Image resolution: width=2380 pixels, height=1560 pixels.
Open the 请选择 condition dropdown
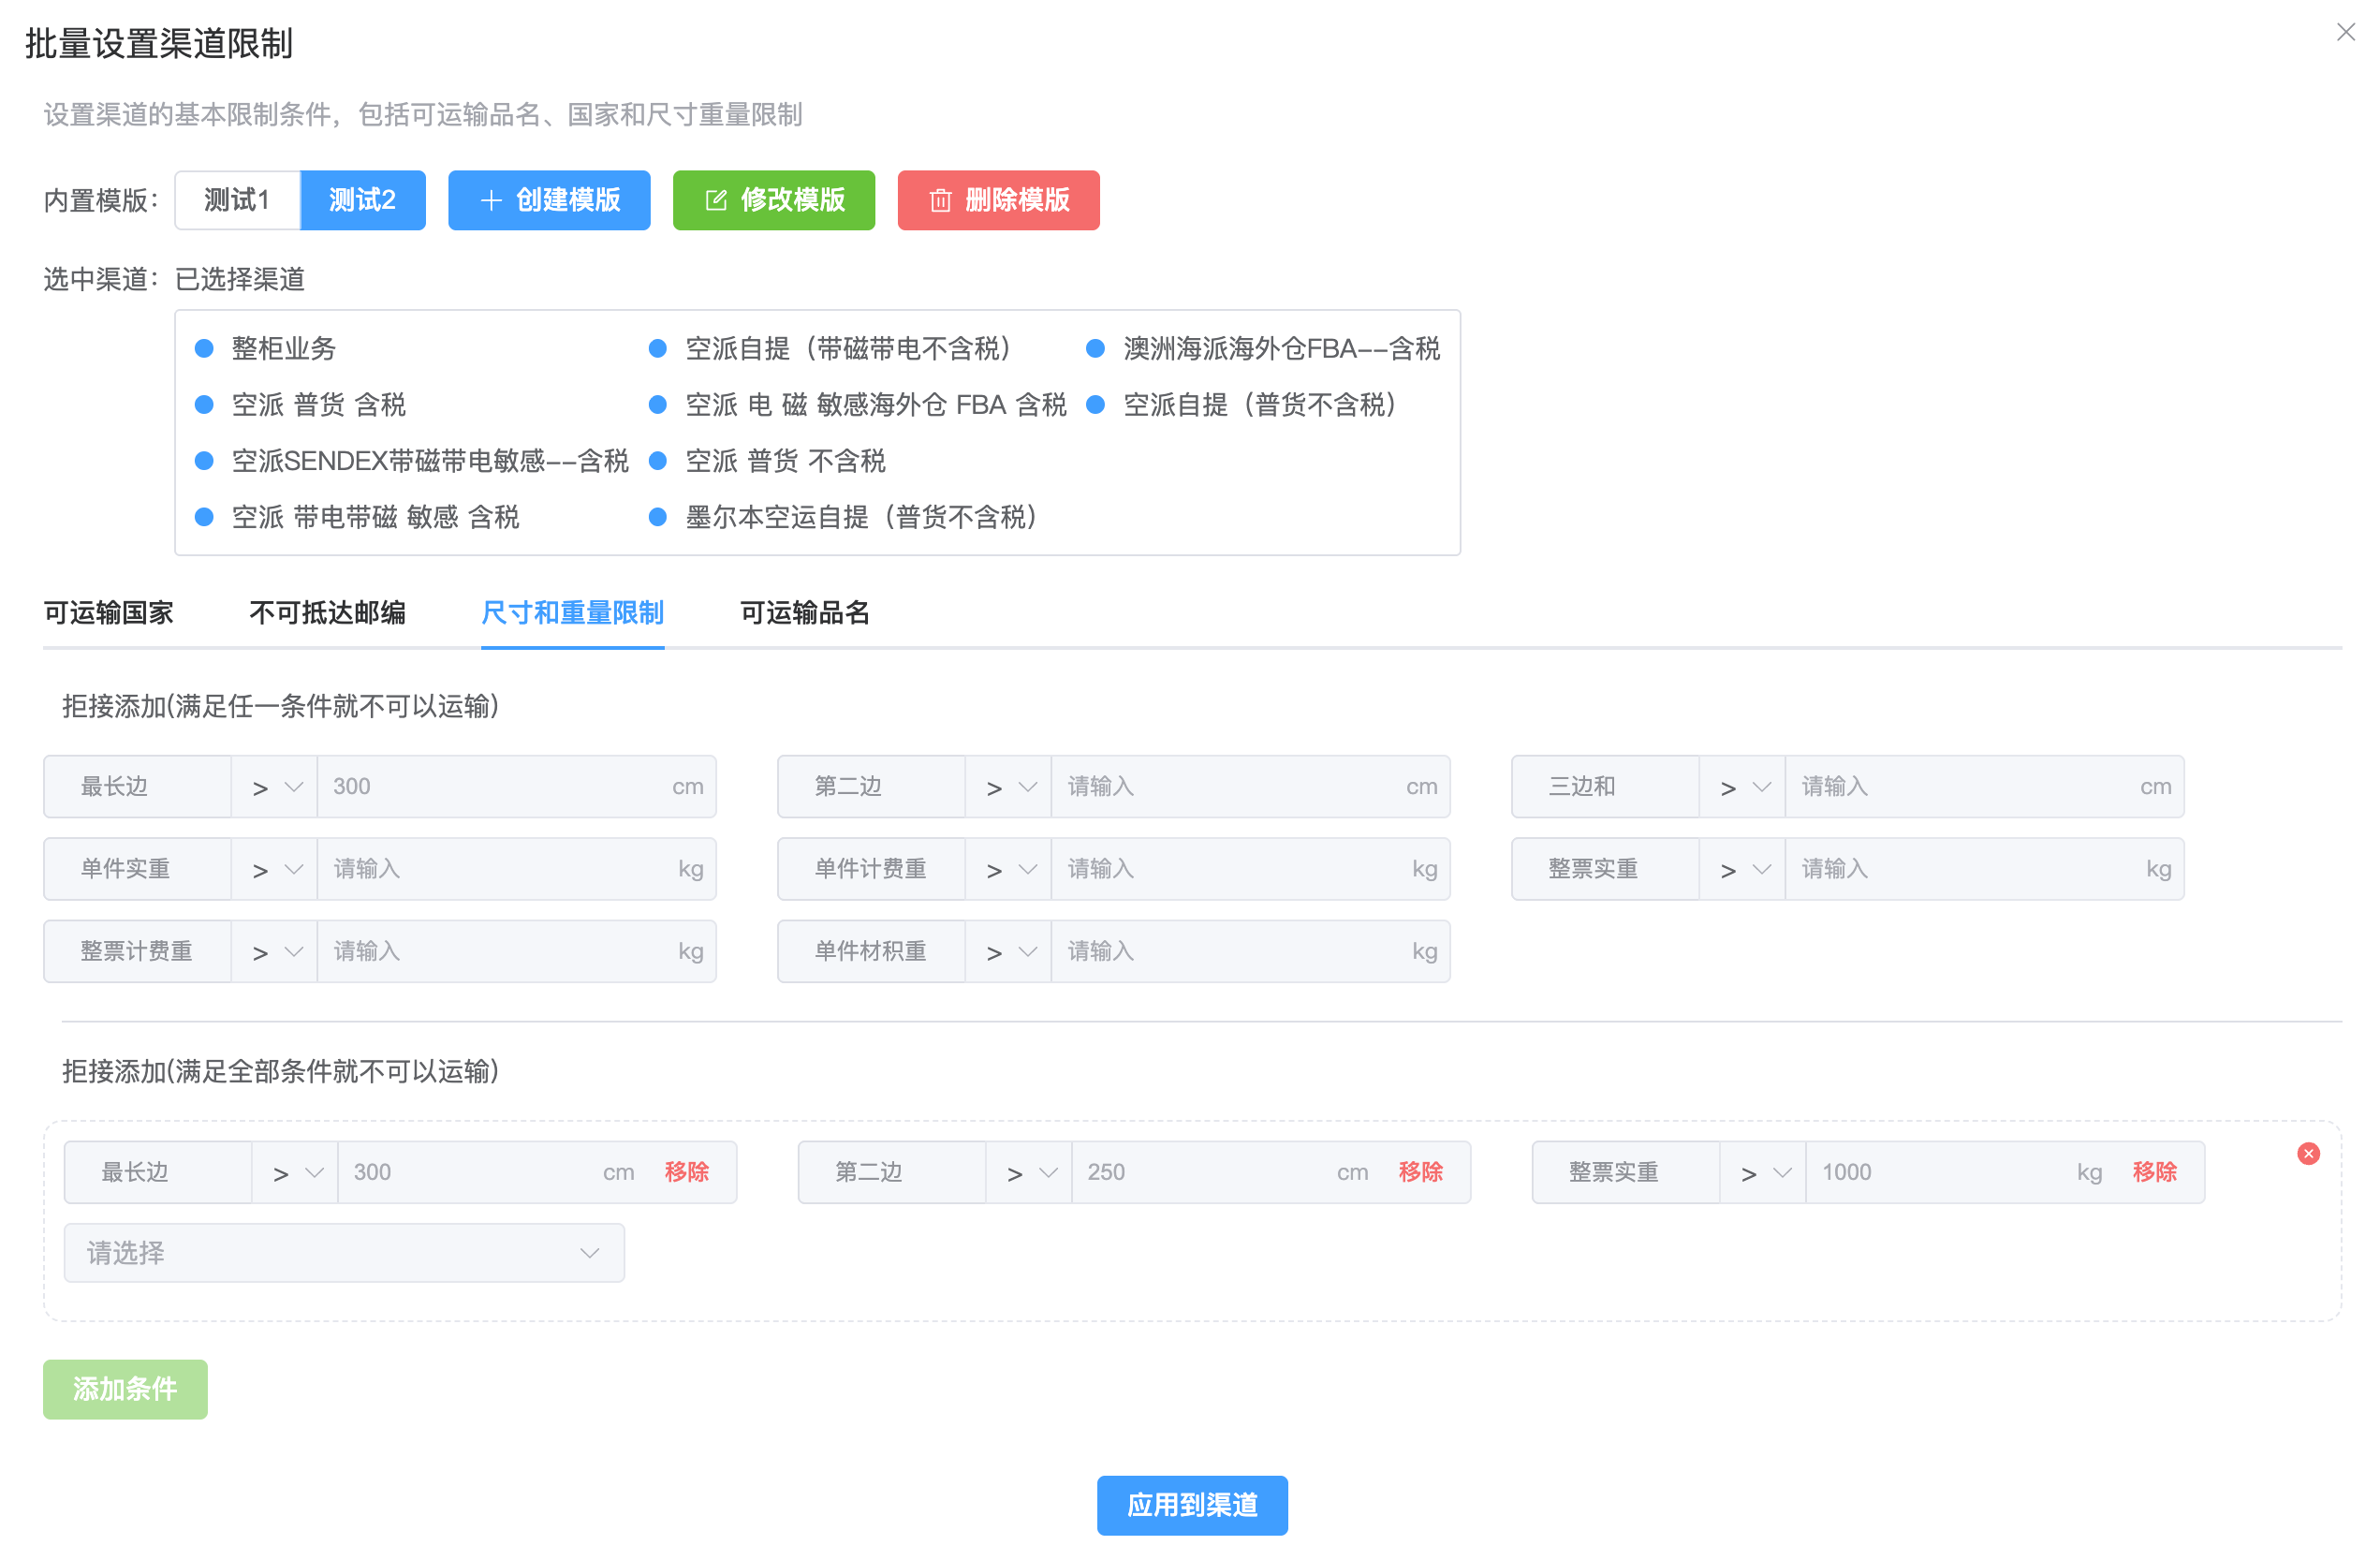[x=343, y=1252]
